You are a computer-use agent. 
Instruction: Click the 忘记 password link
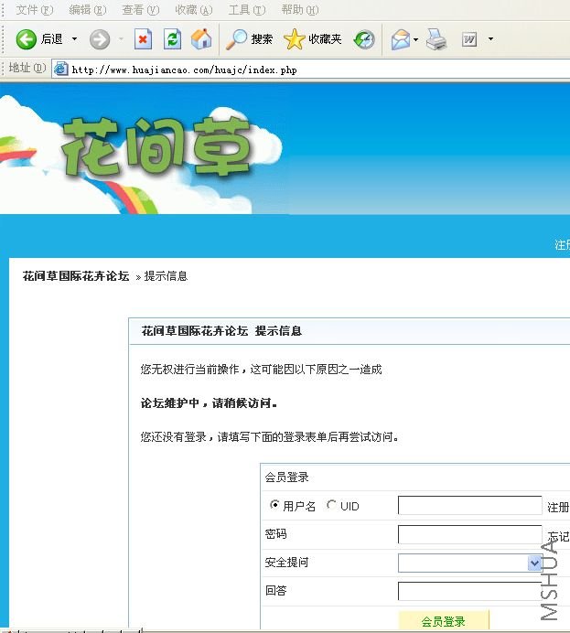(558, 536)
